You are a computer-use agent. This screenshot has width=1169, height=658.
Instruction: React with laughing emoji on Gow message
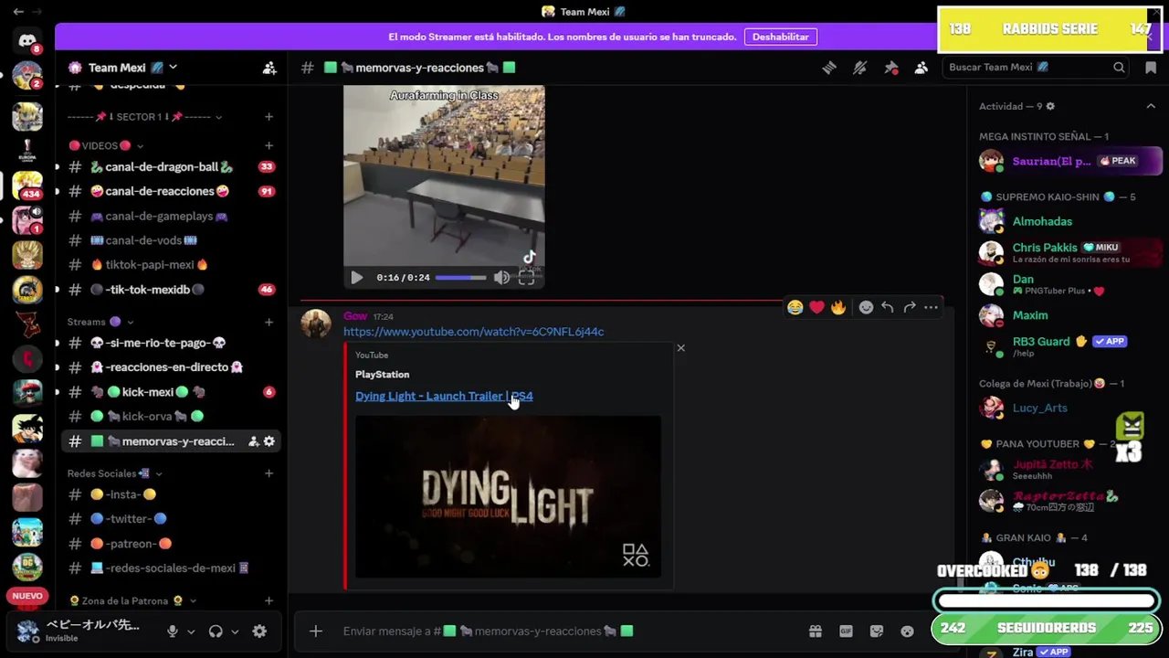(795, 308)
